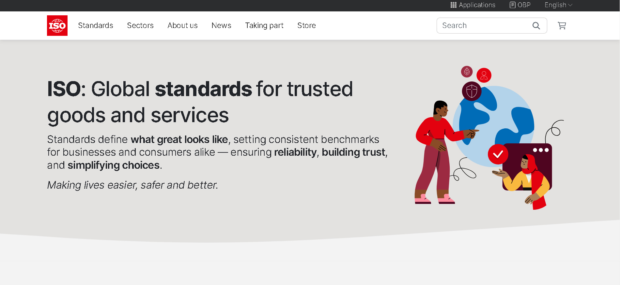Click the OBP document icon
Image resolution: width=620 pixels, height=285 pixels.
click(x=512, y=5)
